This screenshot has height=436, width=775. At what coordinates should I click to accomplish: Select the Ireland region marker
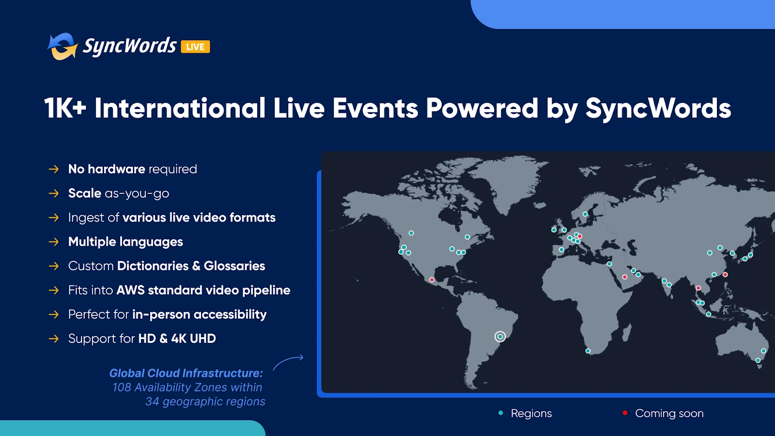pyautogui.click(x=554, y=230)
